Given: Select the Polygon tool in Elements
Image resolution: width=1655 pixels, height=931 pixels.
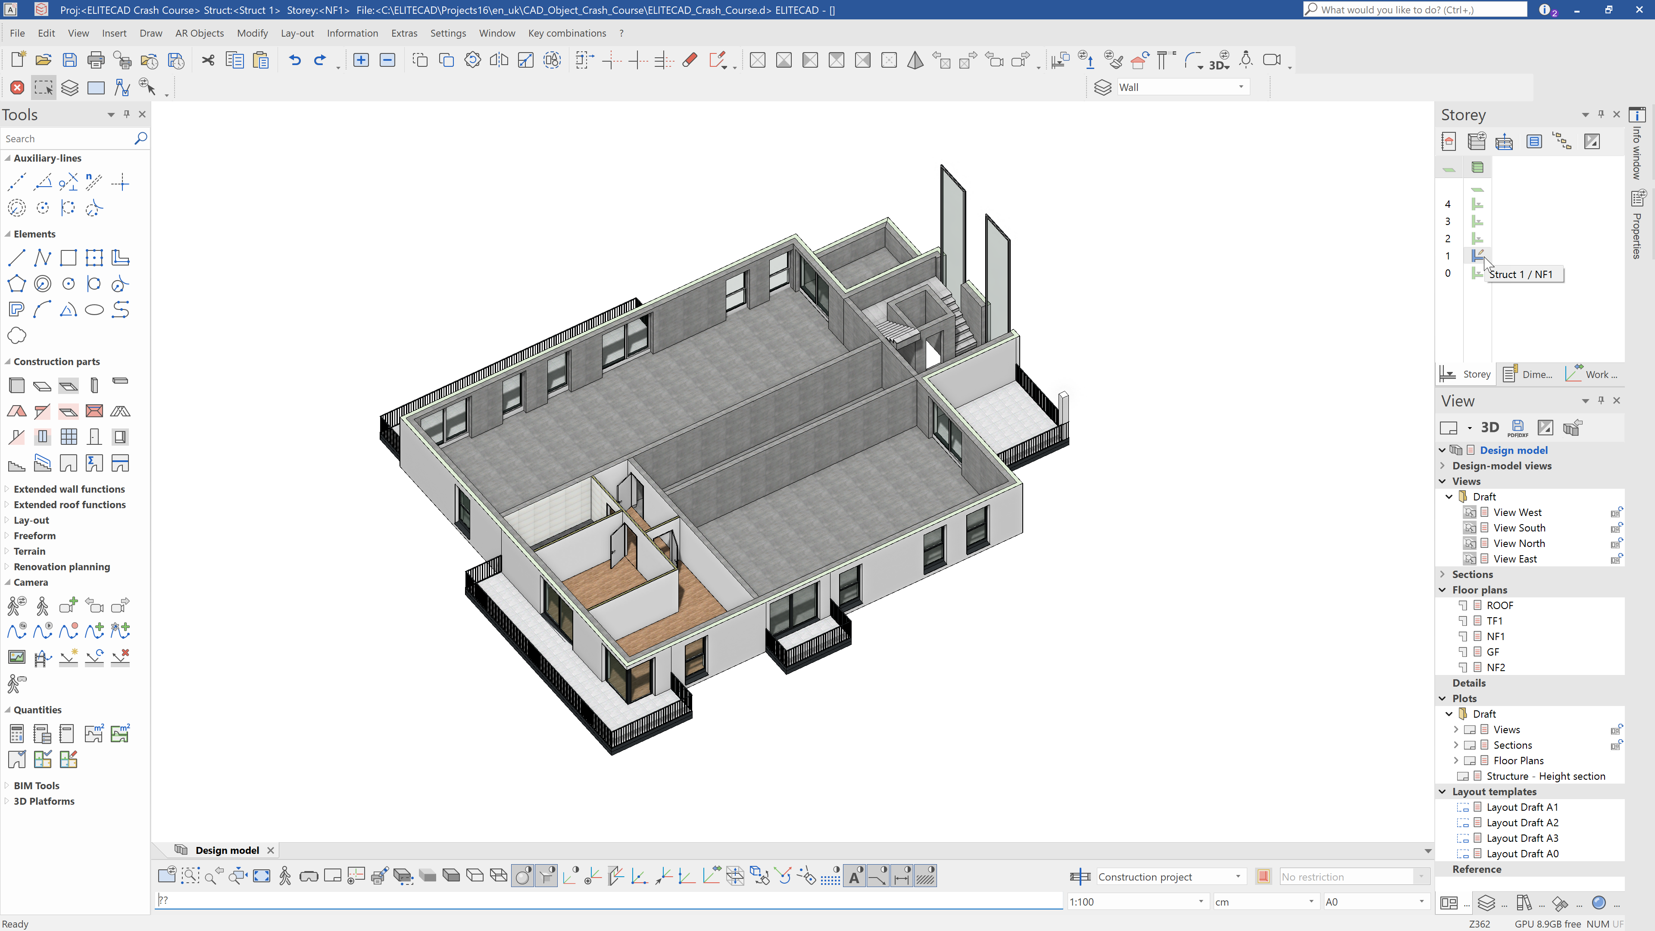Looking at the screenshot, I should click(x=17, y=283).
